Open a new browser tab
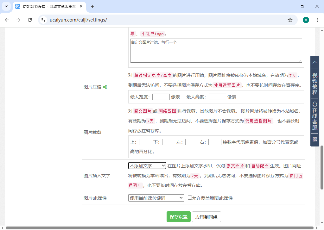Screen dimensions: 324x230 click(x=92, y=6)
